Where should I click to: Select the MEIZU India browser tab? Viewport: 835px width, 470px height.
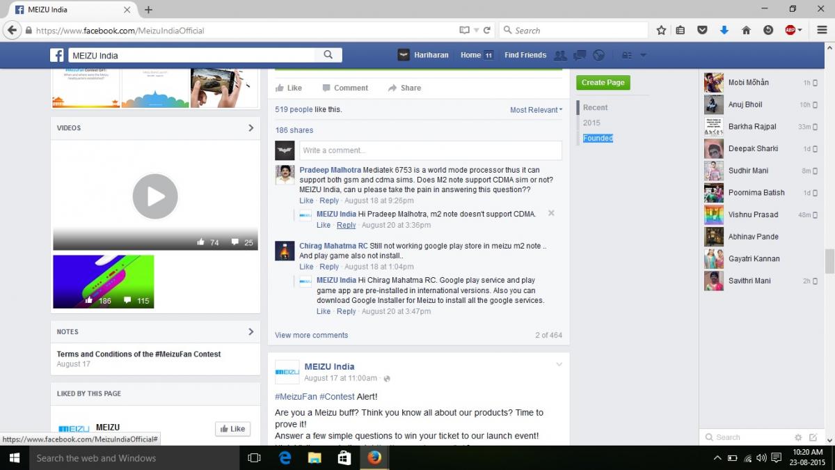[x=72, y=10]
